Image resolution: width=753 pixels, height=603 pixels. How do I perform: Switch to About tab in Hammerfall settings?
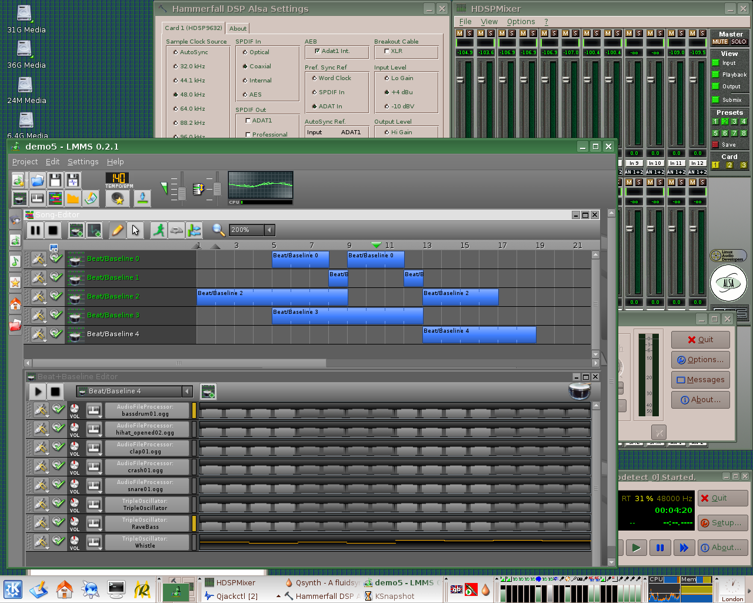238,28
